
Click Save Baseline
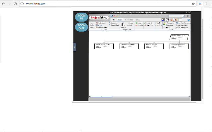pyautogui.click(x=182, y=25)
